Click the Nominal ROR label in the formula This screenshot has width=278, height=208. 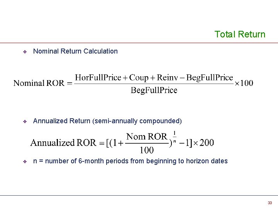coord(39,83)
